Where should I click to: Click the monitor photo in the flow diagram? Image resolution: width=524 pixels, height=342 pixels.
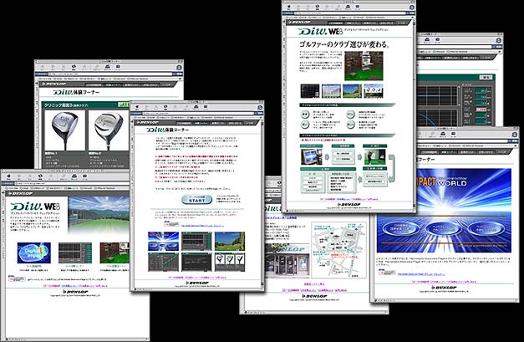click(312, 157)
